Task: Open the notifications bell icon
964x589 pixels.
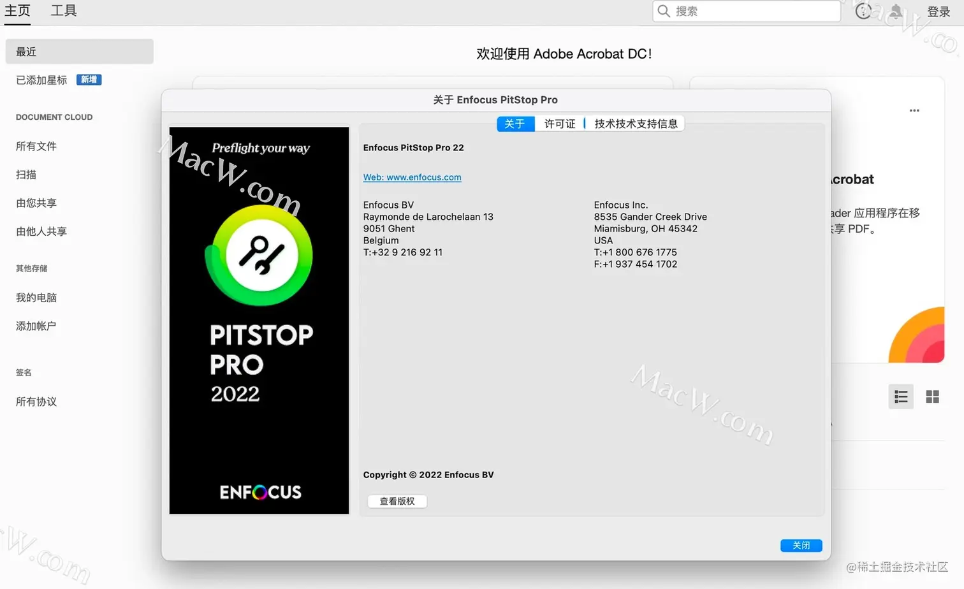Action: [x=896, y=11]
